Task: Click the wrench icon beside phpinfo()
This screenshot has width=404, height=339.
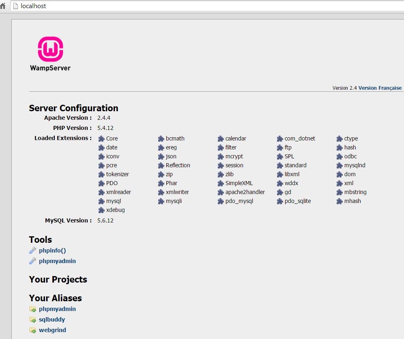Action: 32,250
